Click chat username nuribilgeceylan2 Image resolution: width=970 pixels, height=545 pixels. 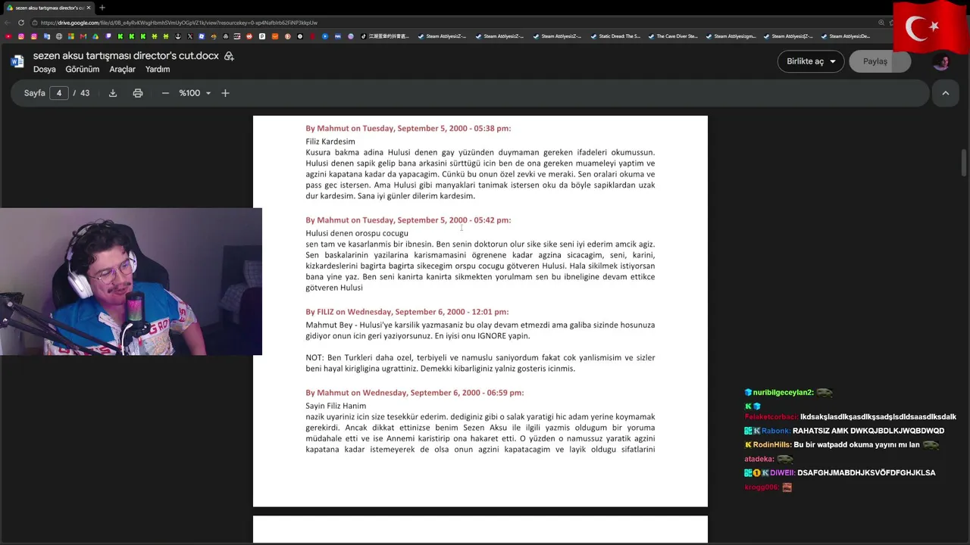coord(784,393)
